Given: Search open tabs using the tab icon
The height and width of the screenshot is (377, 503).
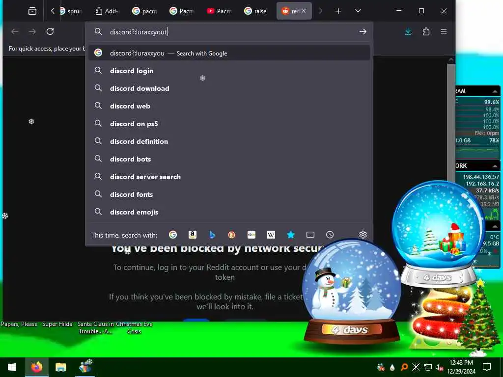Looking at the screenshot, I should click(x=310, y=235).
